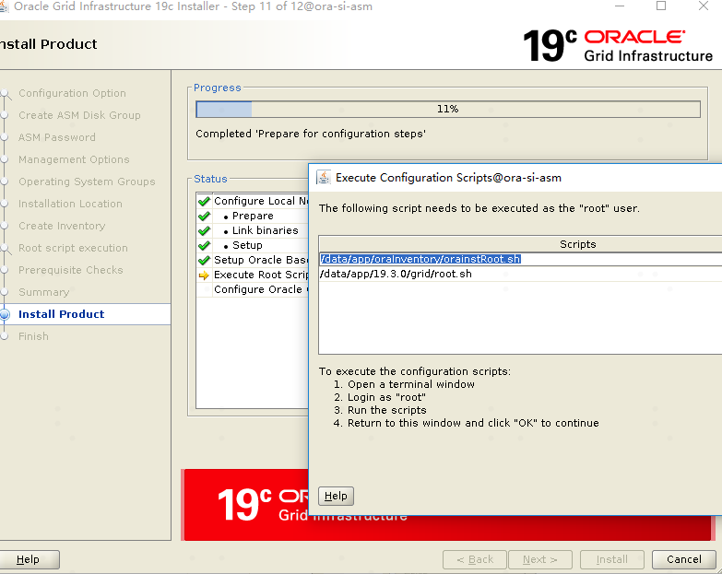The height and width of the screenshot is (574, 722).
Task: Click Setup Oracle Base status row
Action: (x=254, y=260)
